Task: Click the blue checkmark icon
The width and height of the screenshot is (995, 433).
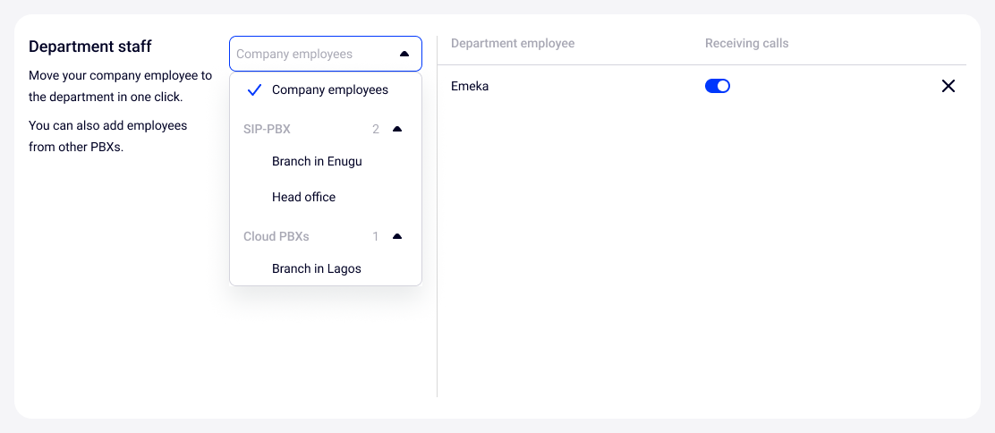Action: (x=254, y=89)
